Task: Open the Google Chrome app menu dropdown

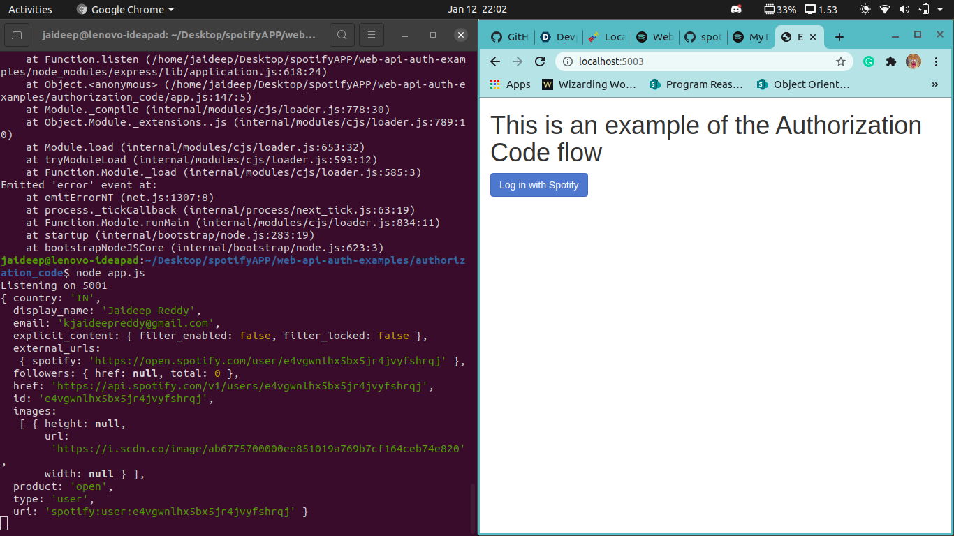Action: 126,10
